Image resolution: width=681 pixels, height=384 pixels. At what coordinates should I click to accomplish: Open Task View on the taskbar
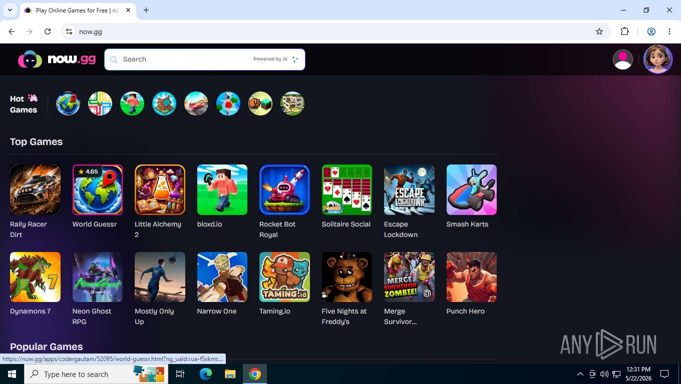180,374
